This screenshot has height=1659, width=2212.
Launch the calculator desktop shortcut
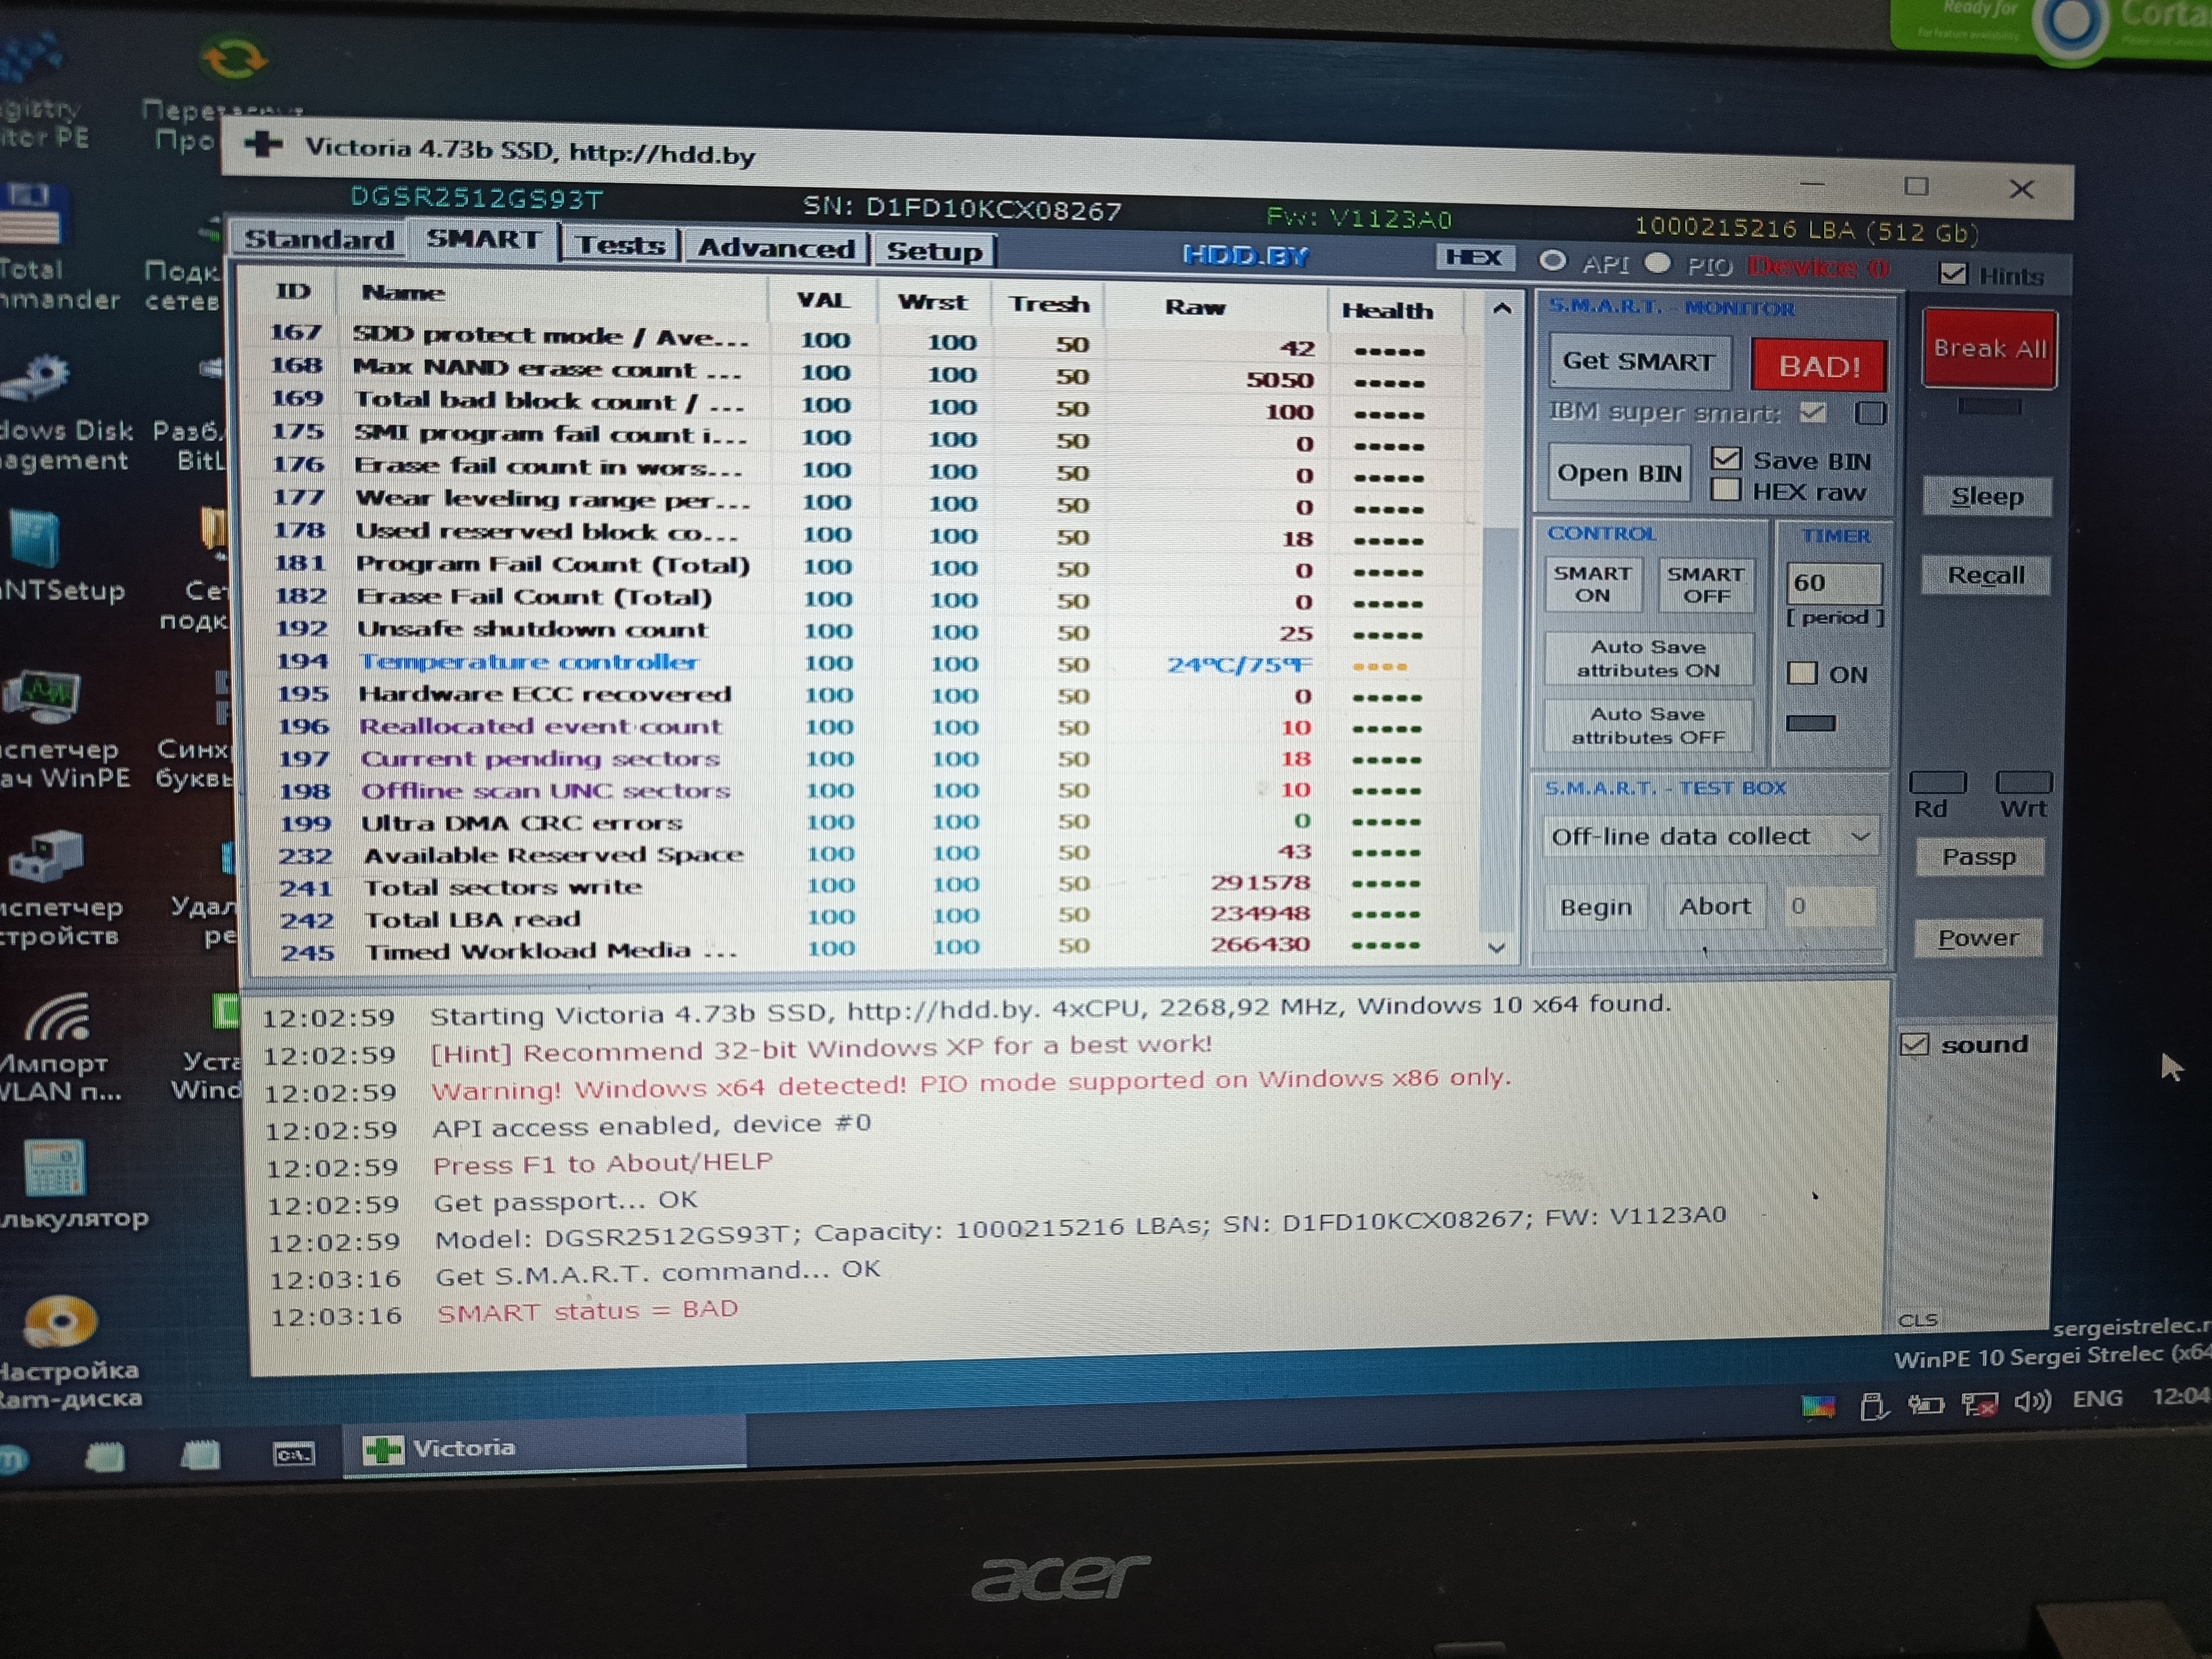55,1168
